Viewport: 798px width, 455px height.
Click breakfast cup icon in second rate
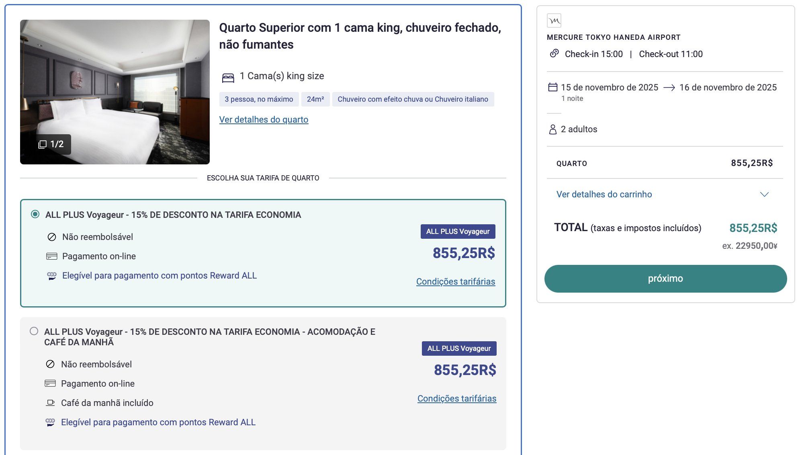50,403
